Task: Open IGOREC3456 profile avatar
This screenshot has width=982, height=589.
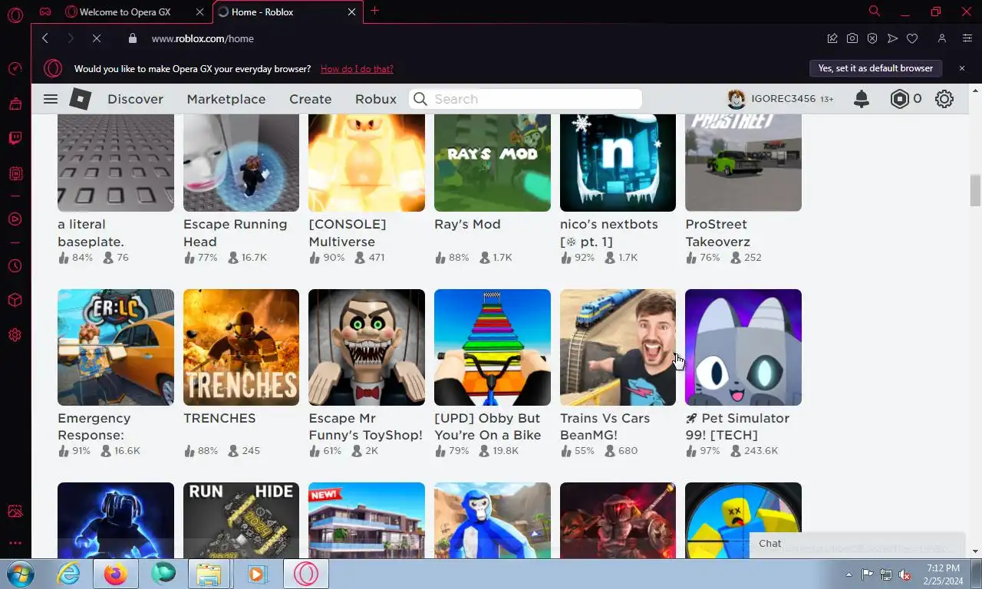Action: (736, 99)
